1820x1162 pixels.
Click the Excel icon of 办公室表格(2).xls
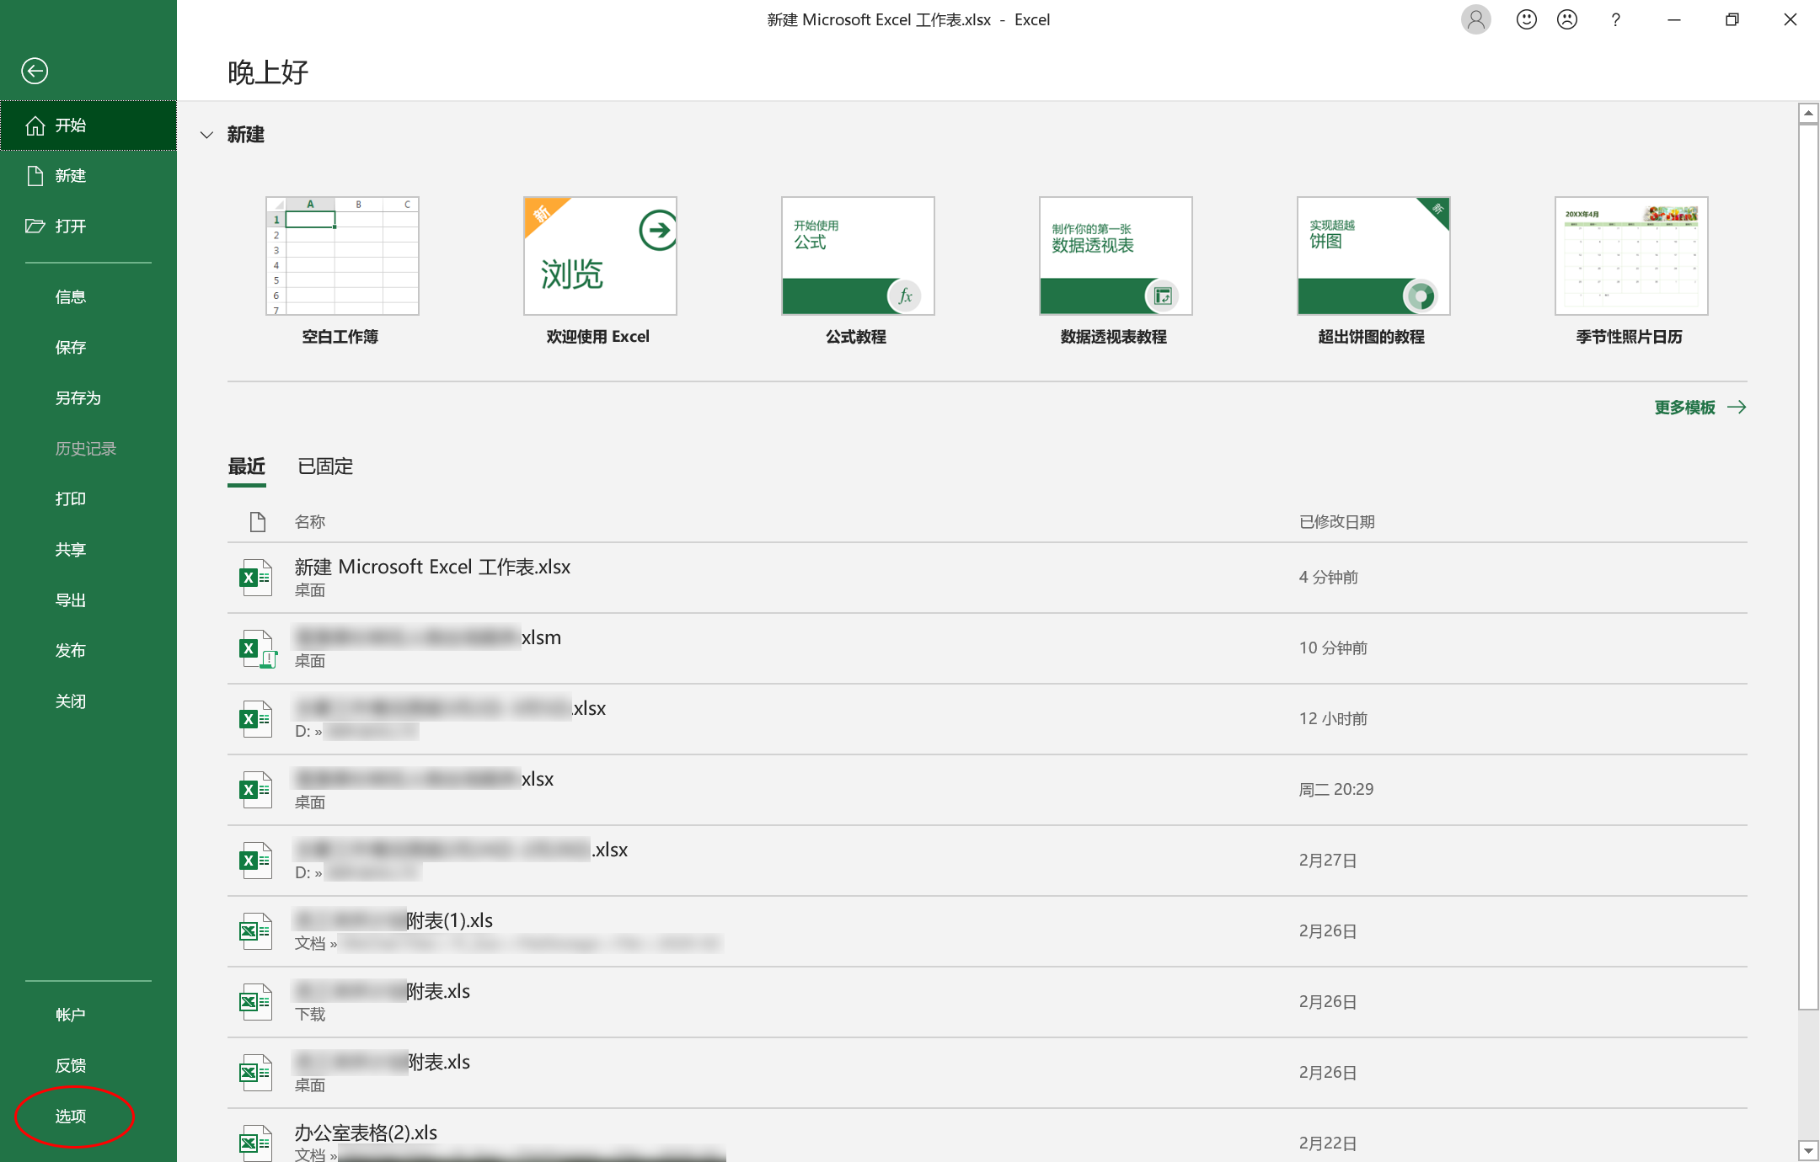click(255, 1142)
